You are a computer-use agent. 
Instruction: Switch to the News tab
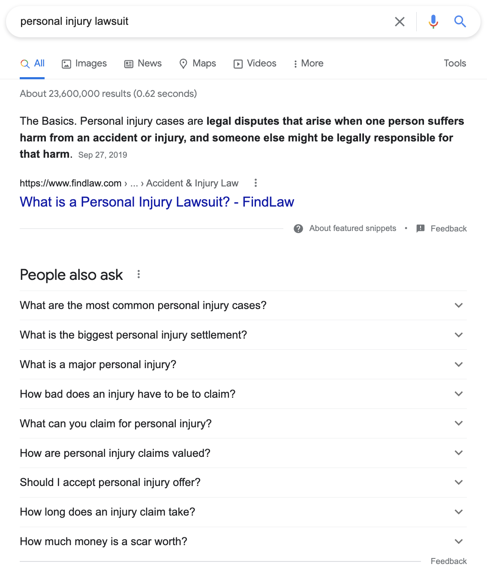point(143,63)
